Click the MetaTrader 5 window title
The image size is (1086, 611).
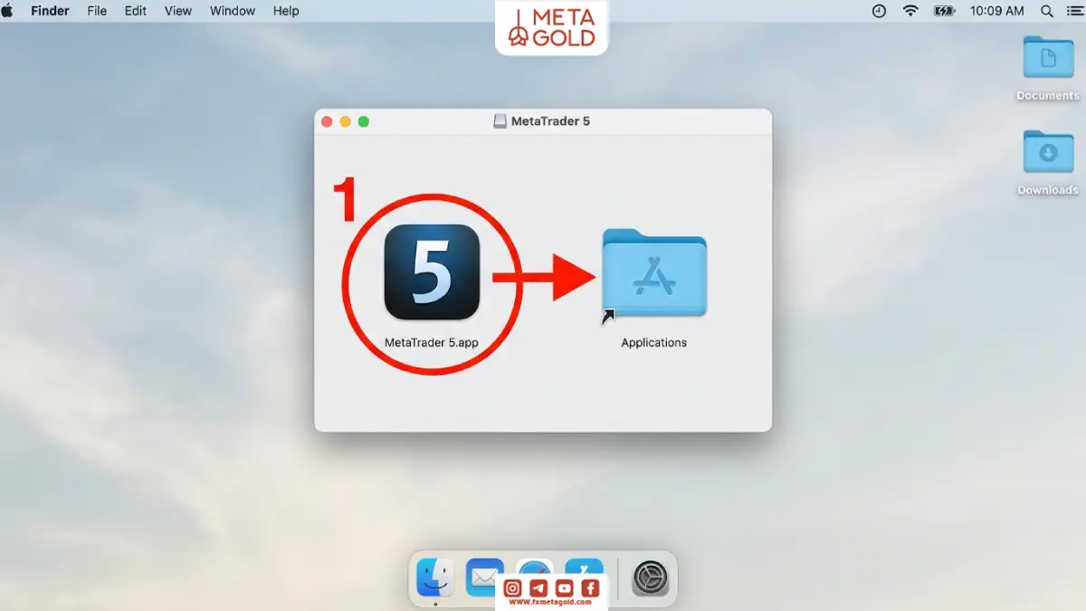point(550,121)
